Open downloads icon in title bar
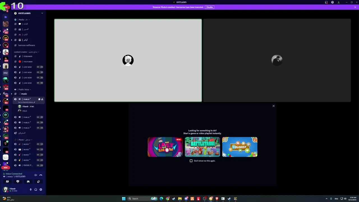This screenshot has height=202, width=359. pyautogui.click(x=339, y=2)
